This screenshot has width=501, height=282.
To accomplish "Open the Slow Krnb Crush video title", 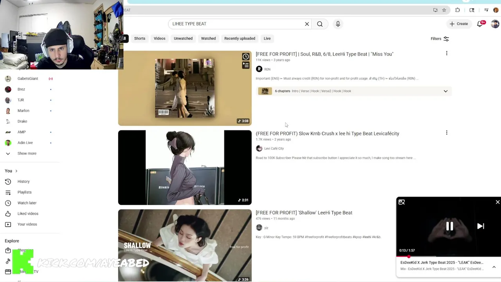I will pos(327,134).
